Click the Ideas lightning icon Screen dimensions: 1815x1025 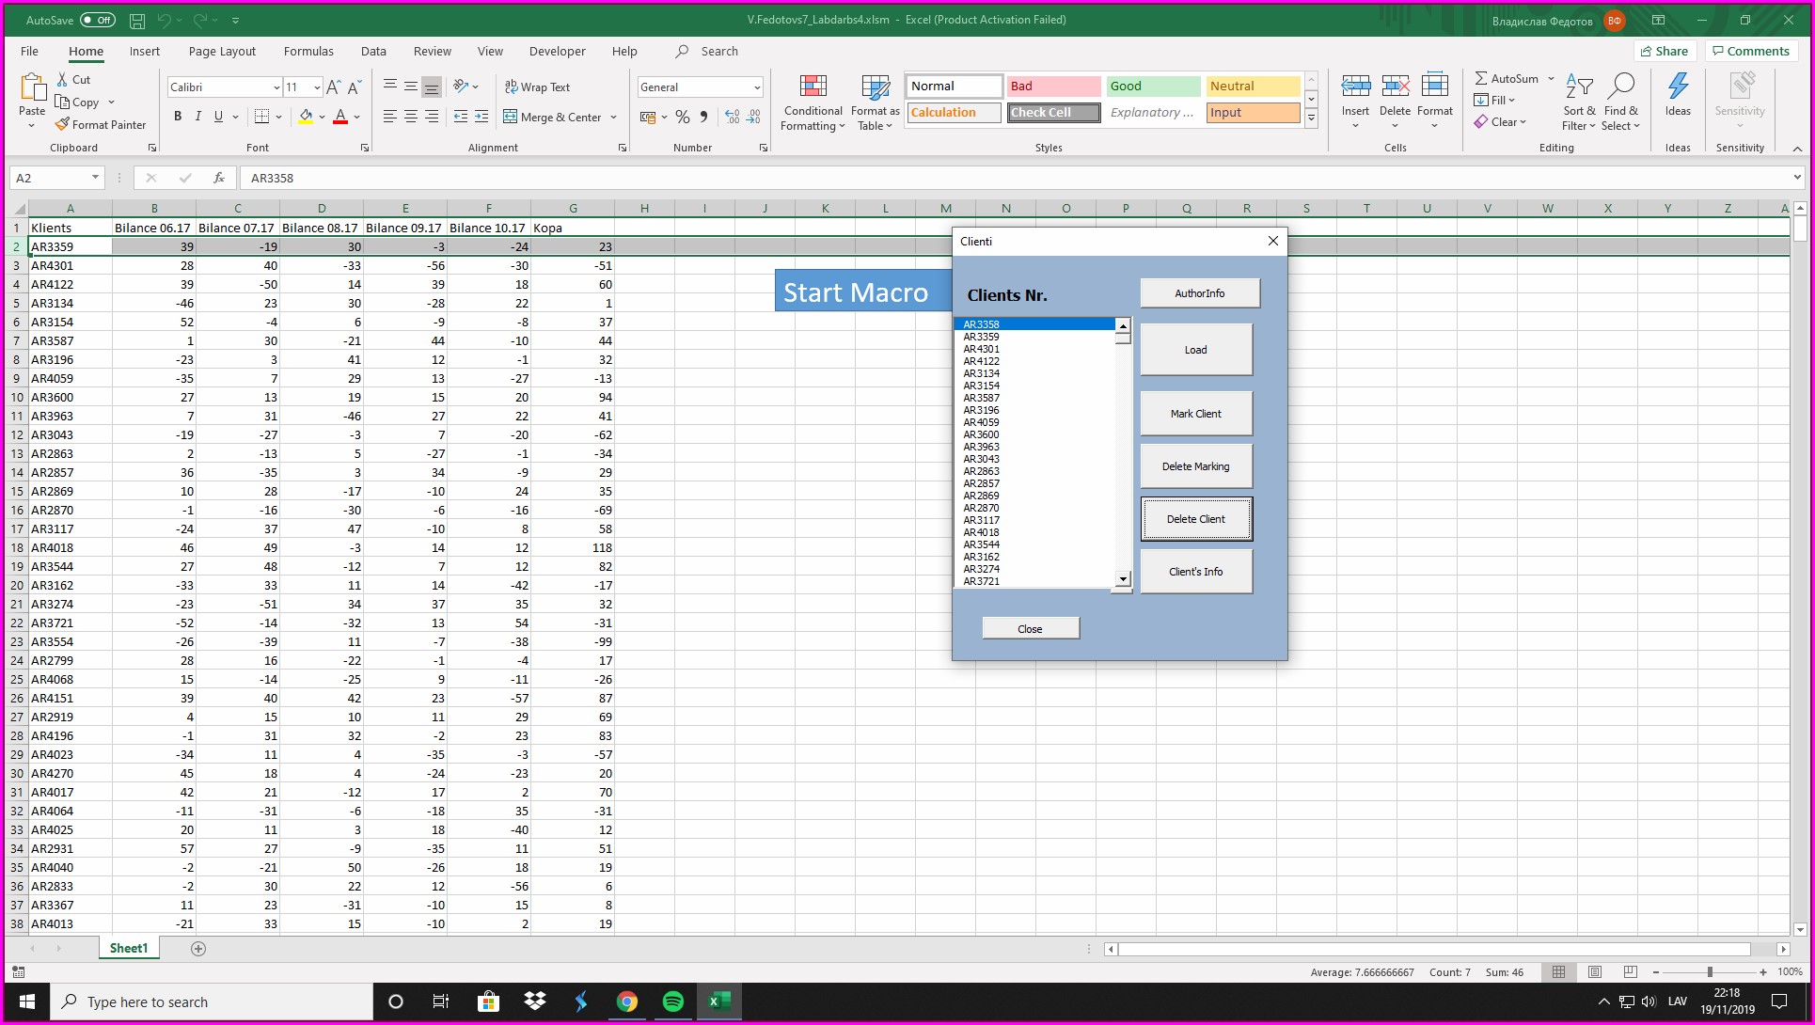tap(1678, 87)
